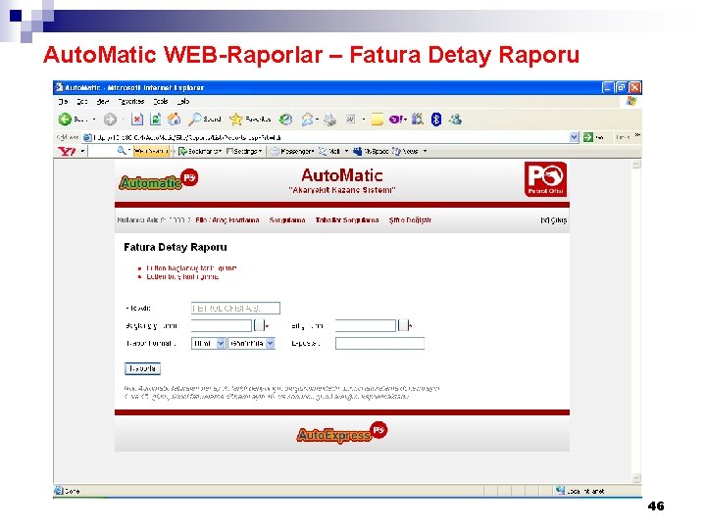The image size is (706, 529).
Task: Click the Done status bar text
Action: pos(73,491)
